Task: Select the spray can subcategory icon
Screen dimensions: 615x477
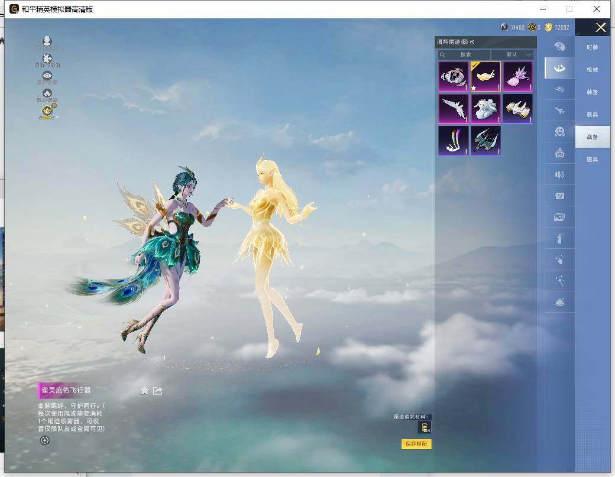Action: 559,238
